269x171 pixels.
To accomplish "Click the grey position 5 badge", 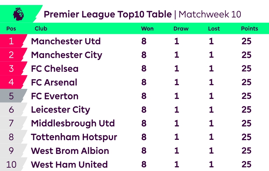I will (x=11, y=96).
